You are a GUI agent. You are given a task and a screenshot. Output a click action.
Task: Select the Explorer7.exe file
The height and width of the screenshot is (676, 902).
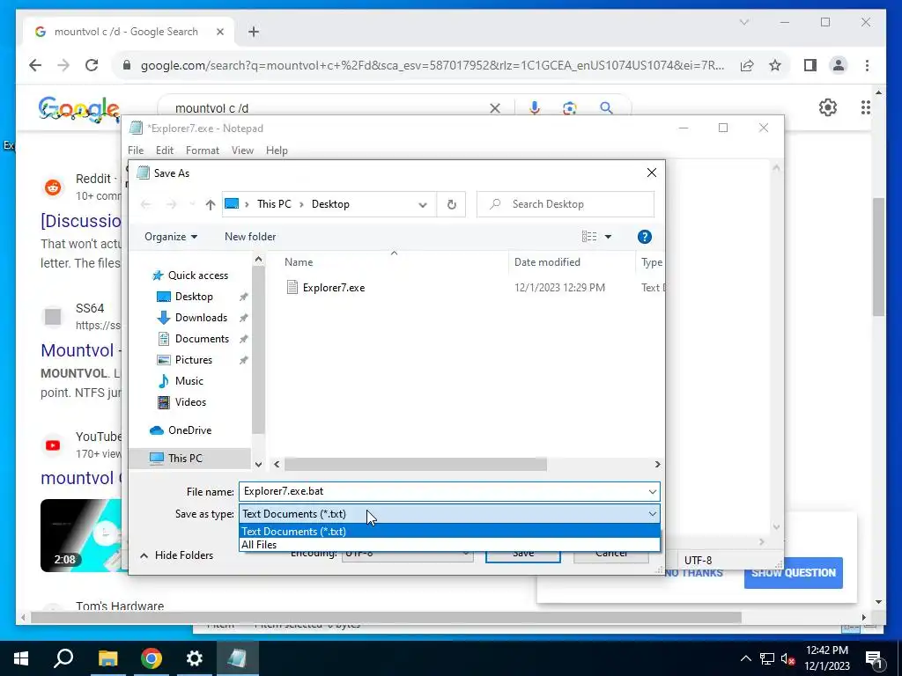334,288
